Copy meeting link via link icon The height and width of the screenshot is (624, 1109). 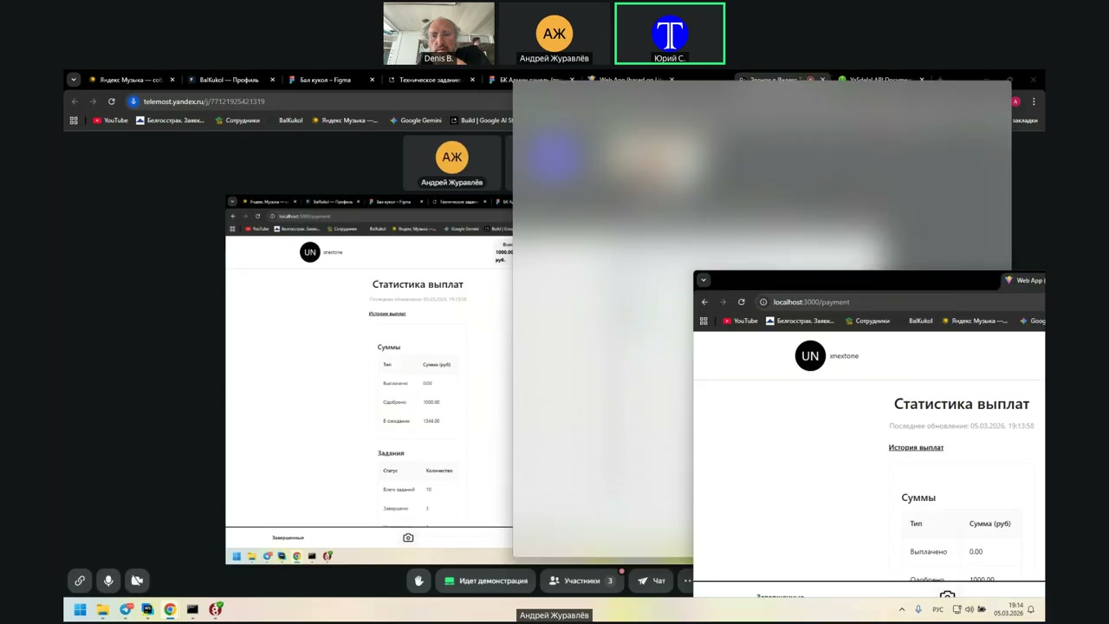(x=80, y=581)
